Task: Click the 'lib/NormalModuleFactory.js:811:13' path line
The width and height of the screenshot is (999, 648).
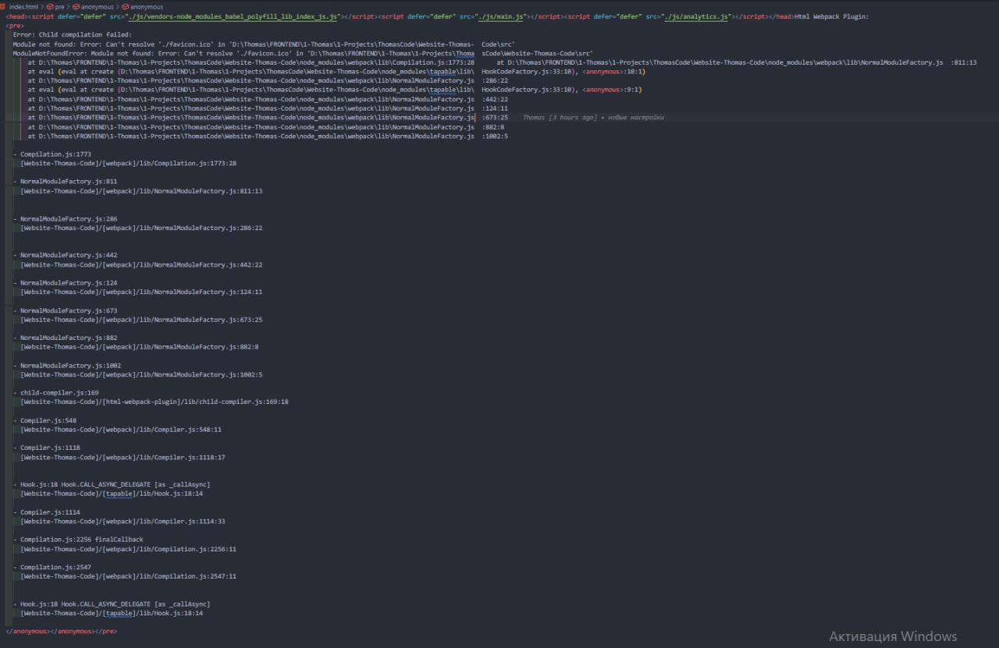Action: (141, 191)
